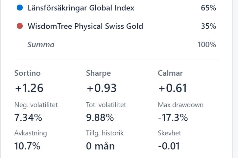This screenshot has width=238, height=158.
Task: Click the 100% total weight
Action: 207,45
